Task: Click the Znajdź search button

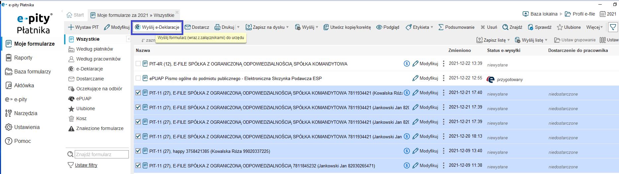Action: 512,27
